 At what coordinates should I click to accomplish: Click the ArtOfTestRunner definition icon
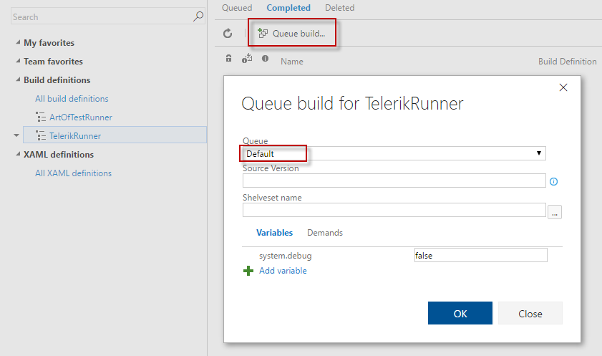(41, 117)
